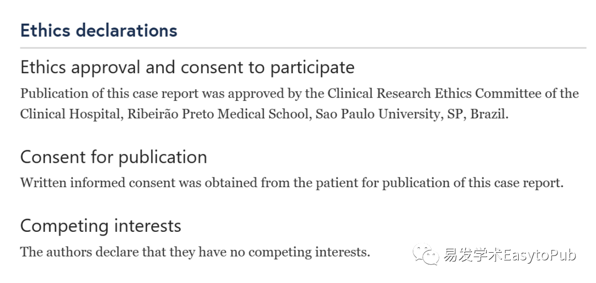
Task: Click the horizontal divider under Ethics declarations
Action: (x=303, y=48)
